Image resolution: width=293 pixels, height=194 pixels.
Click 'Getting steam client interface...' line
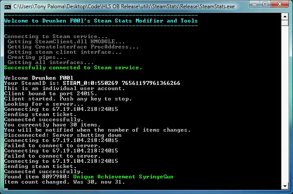64,52
